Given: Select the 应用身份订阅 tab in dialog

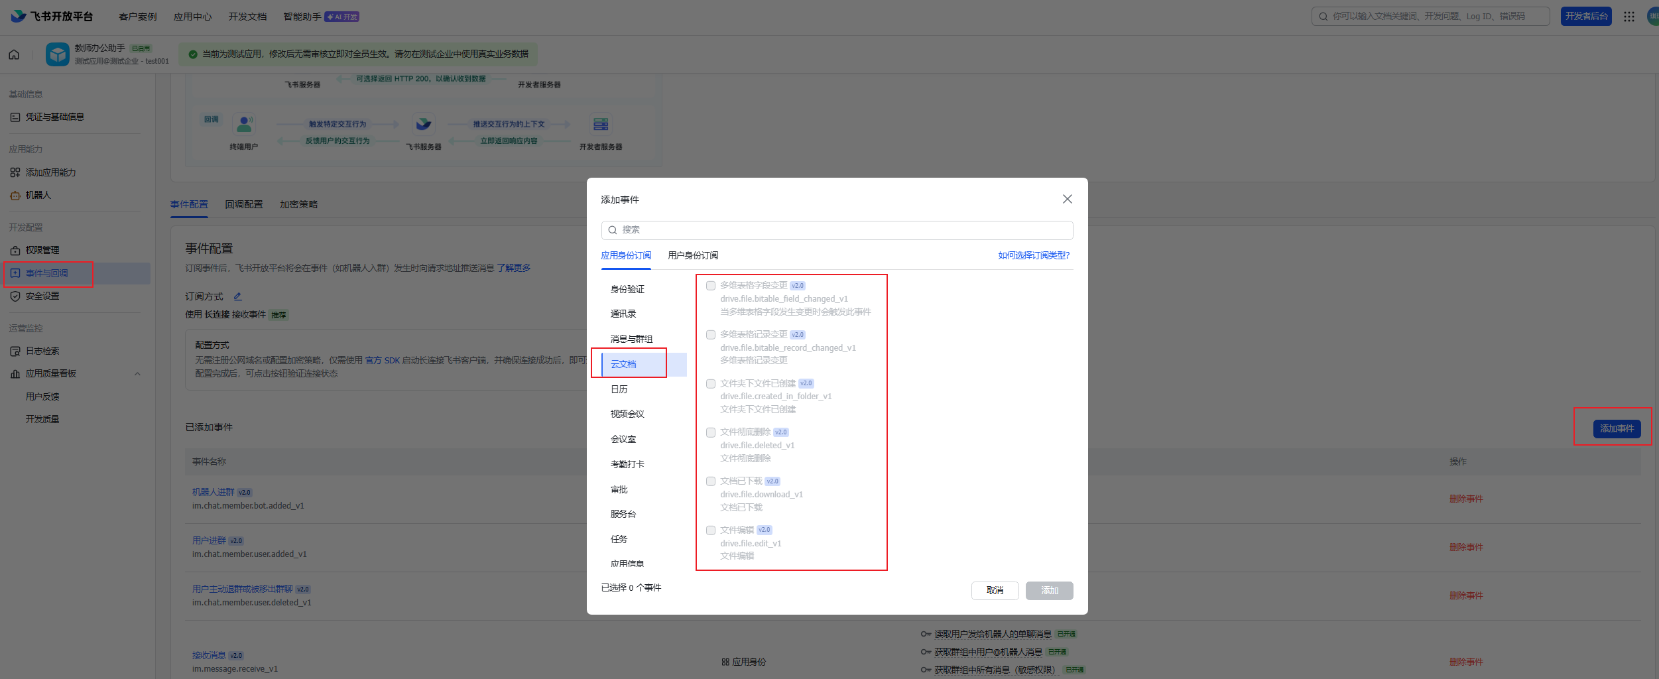Looking at the screenshot, I should click(626, 255).
